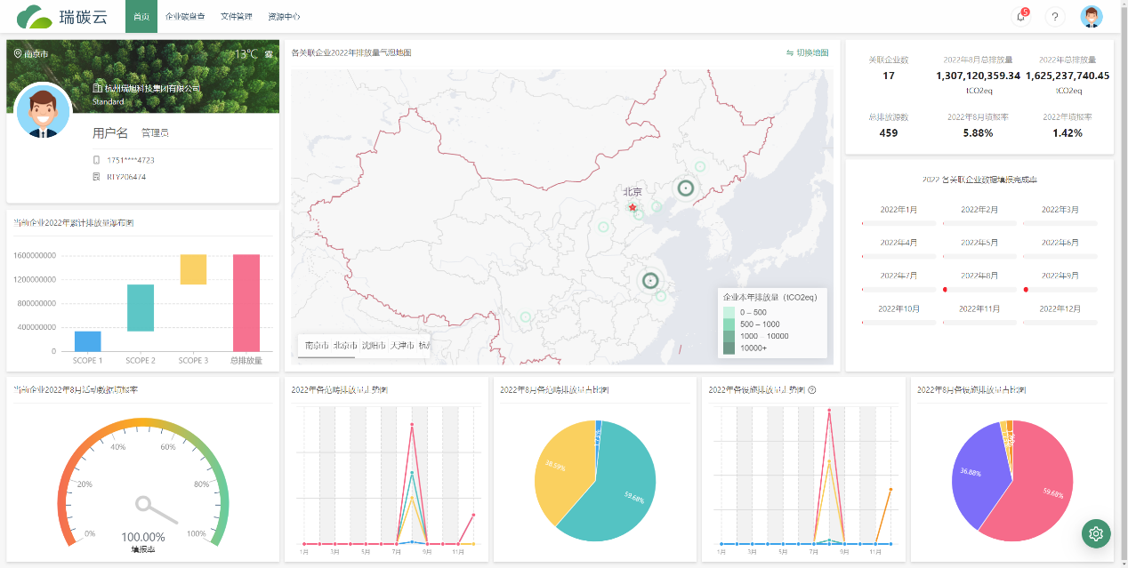Image resolution: width=1128 pixels, height=568 pixels.
Task: Click the large profile avatar on user card
Action: pyautogui.click(x=44, y=110)
